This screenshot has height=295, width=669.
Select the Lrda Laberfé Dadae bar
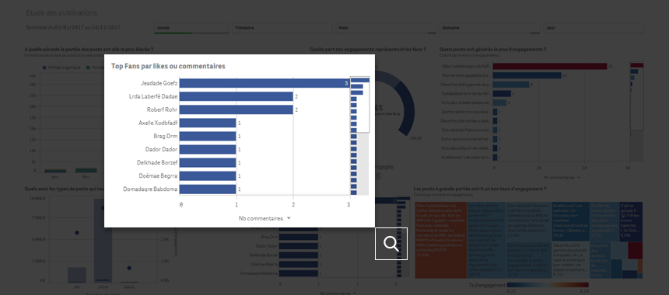(x=236, y=96)
